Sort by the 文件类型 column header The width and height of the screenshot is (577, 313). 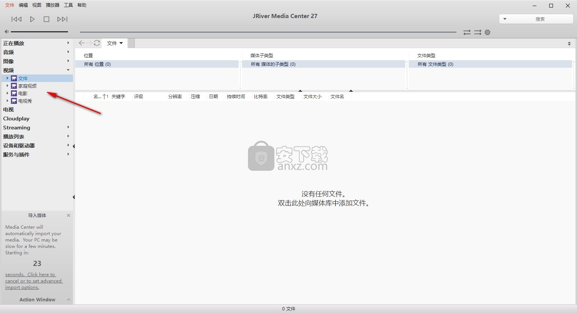285,97
